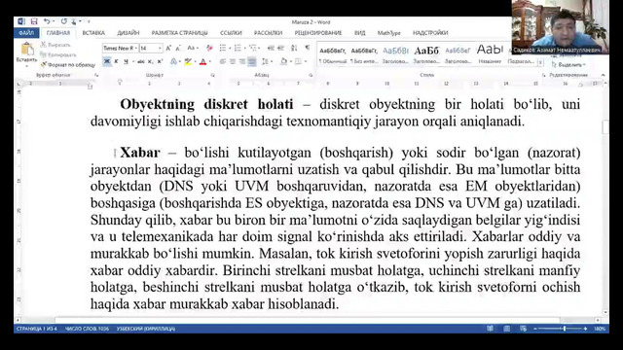Open the font color dropdown arrow
Screen dimensions: 623x350
[209, 61]
